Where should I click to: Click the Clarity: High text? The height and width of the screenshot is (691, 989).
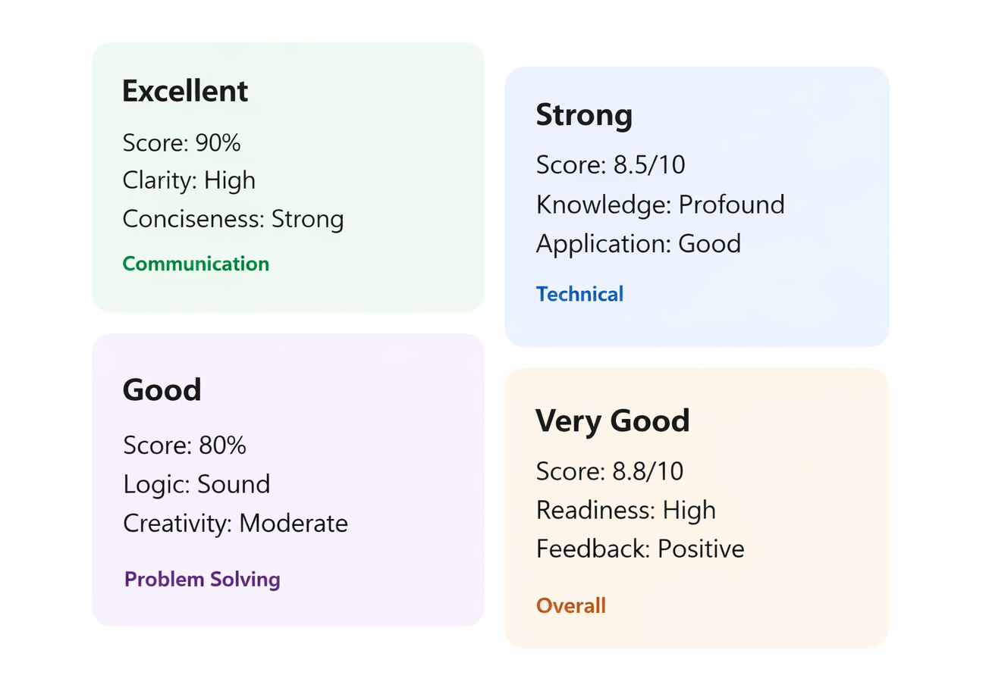pyautogui.click(x=189, y=180)
